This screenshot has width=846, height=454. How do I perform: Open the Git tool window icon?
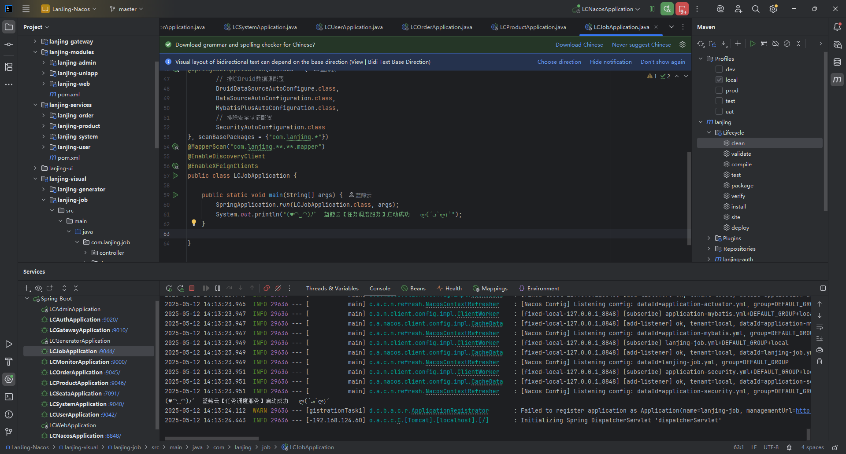click(9, 432)
